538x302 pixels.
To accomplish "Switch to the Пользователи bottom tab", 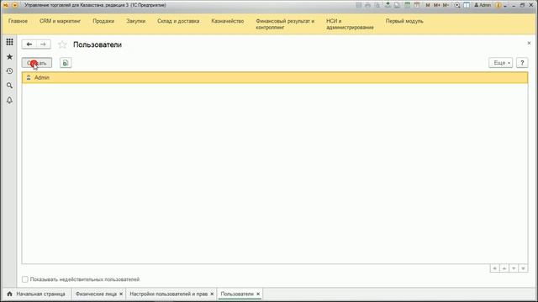I will click(x=237, y=294).
